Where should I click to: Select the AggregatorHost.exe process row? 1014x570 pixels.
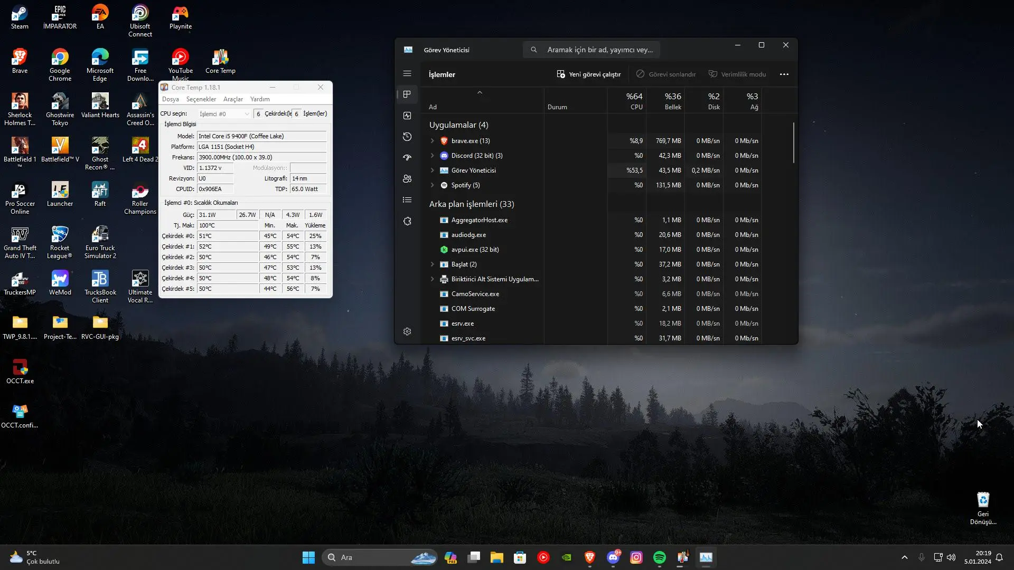591,220
